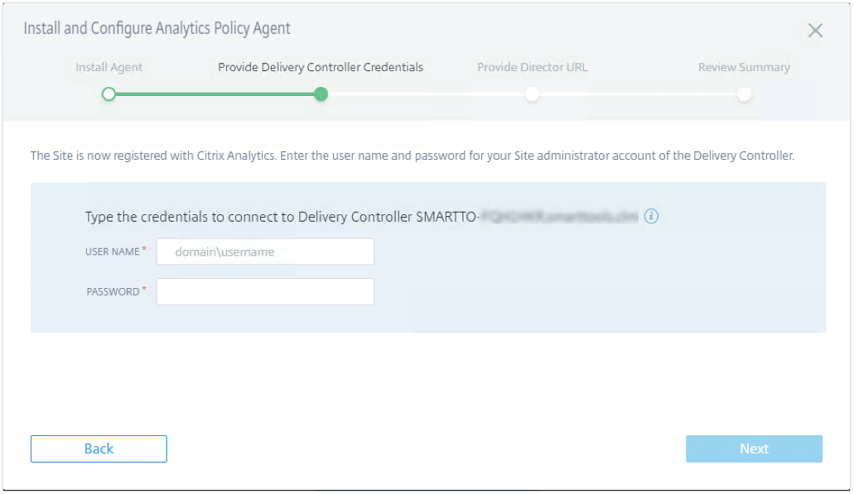Click the info icon beside Delivery Controller name
This screenshot has width=854, height=494.
[x=651, y=216]
